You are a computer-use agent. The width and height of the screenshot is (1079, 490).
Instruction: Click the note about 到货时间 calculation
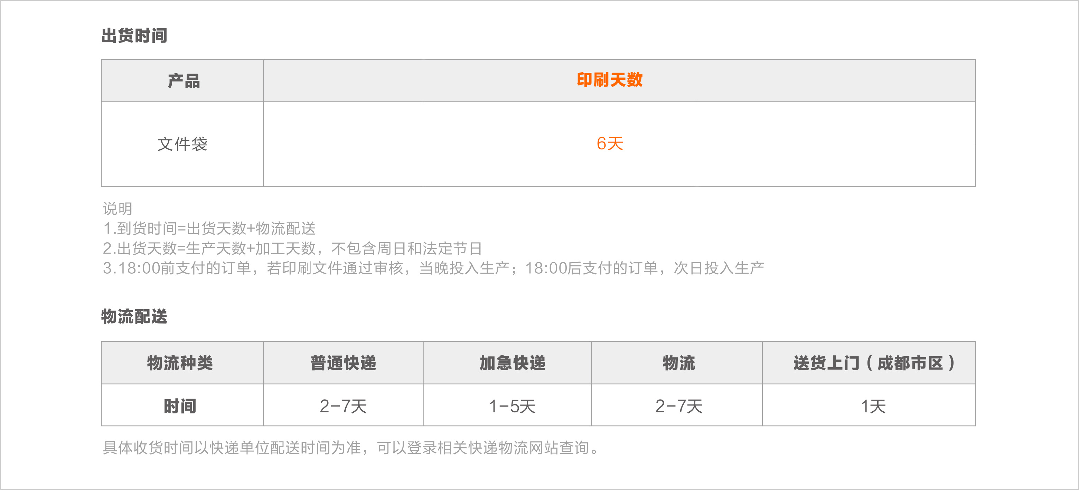[209, 228]
